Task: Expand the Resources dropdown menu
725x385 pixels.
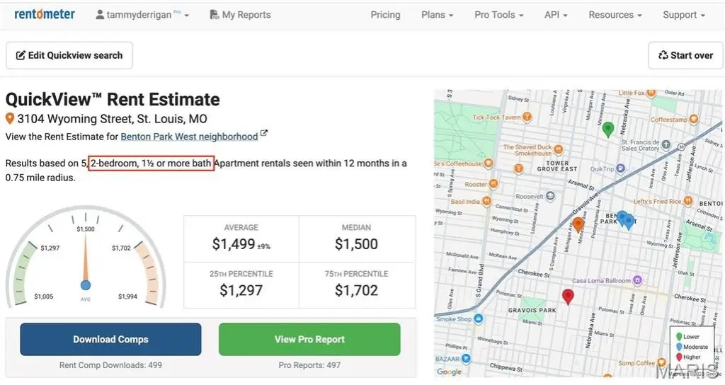Action: tap(615, 15)
